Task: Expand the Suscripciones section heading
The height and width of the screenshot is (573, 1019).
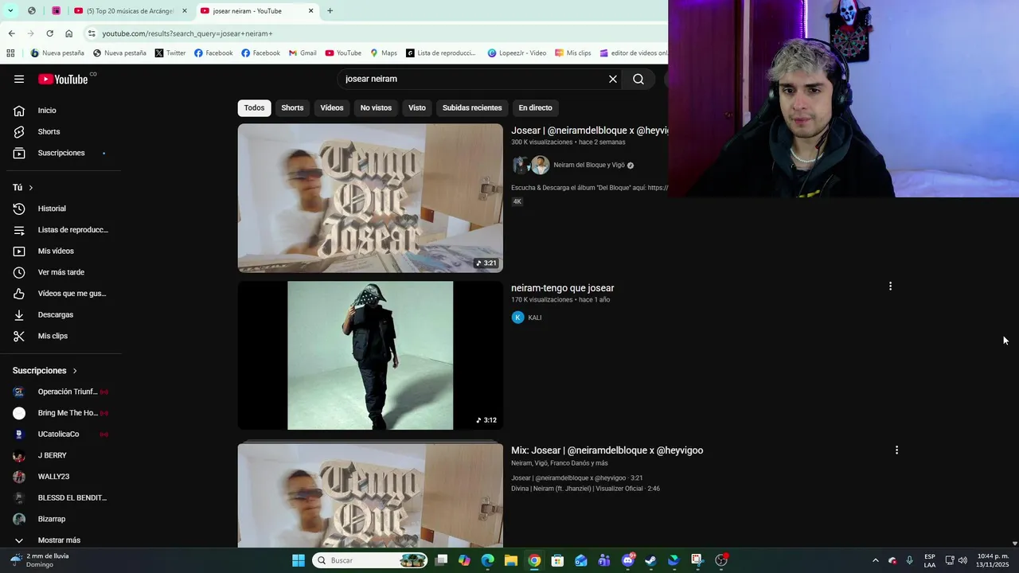Action: [x=45, y=371]
